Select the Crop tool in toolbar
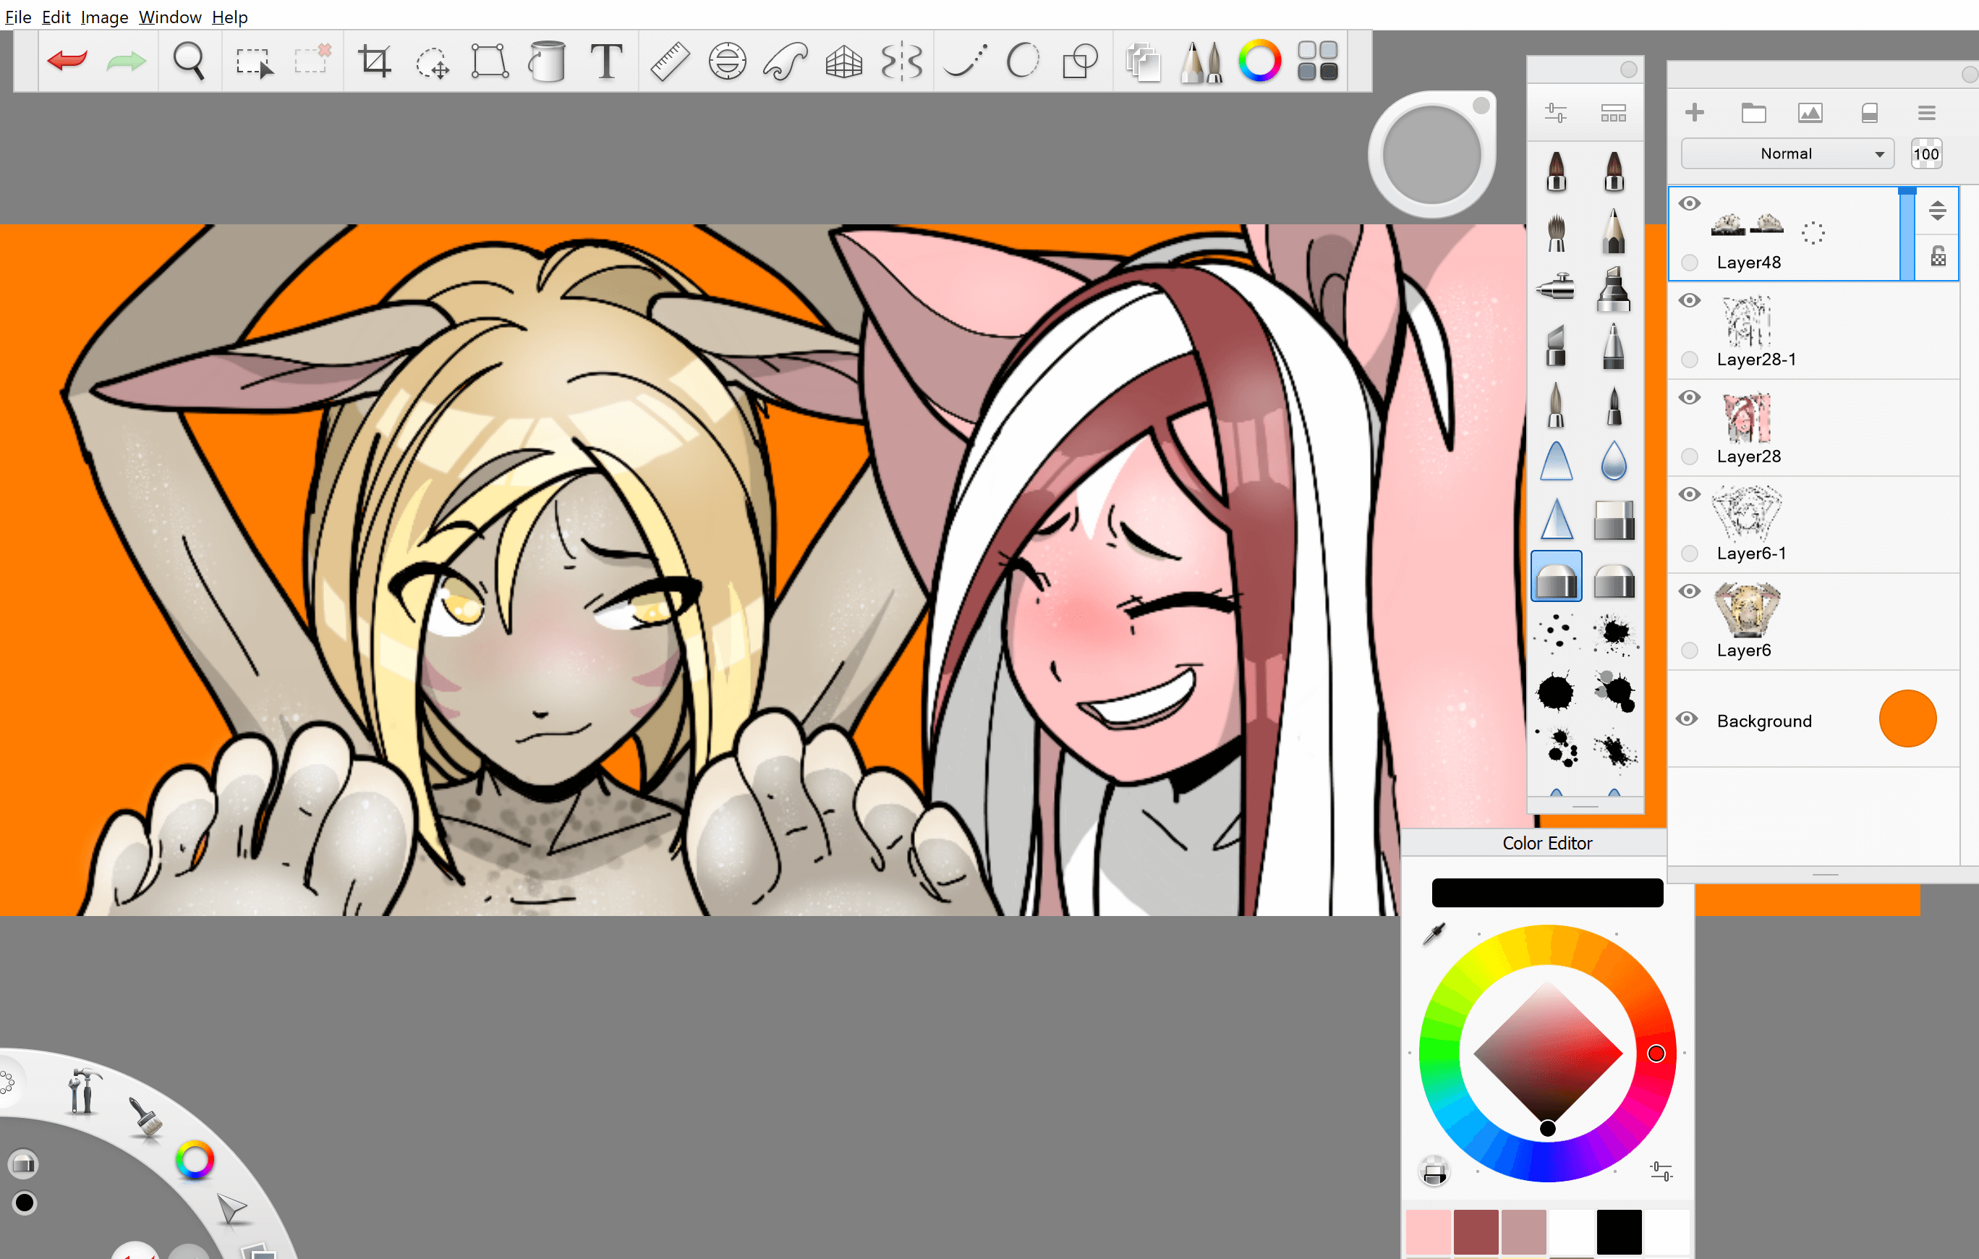Screen dimensions: 1979x1259 tap(375, 62)
